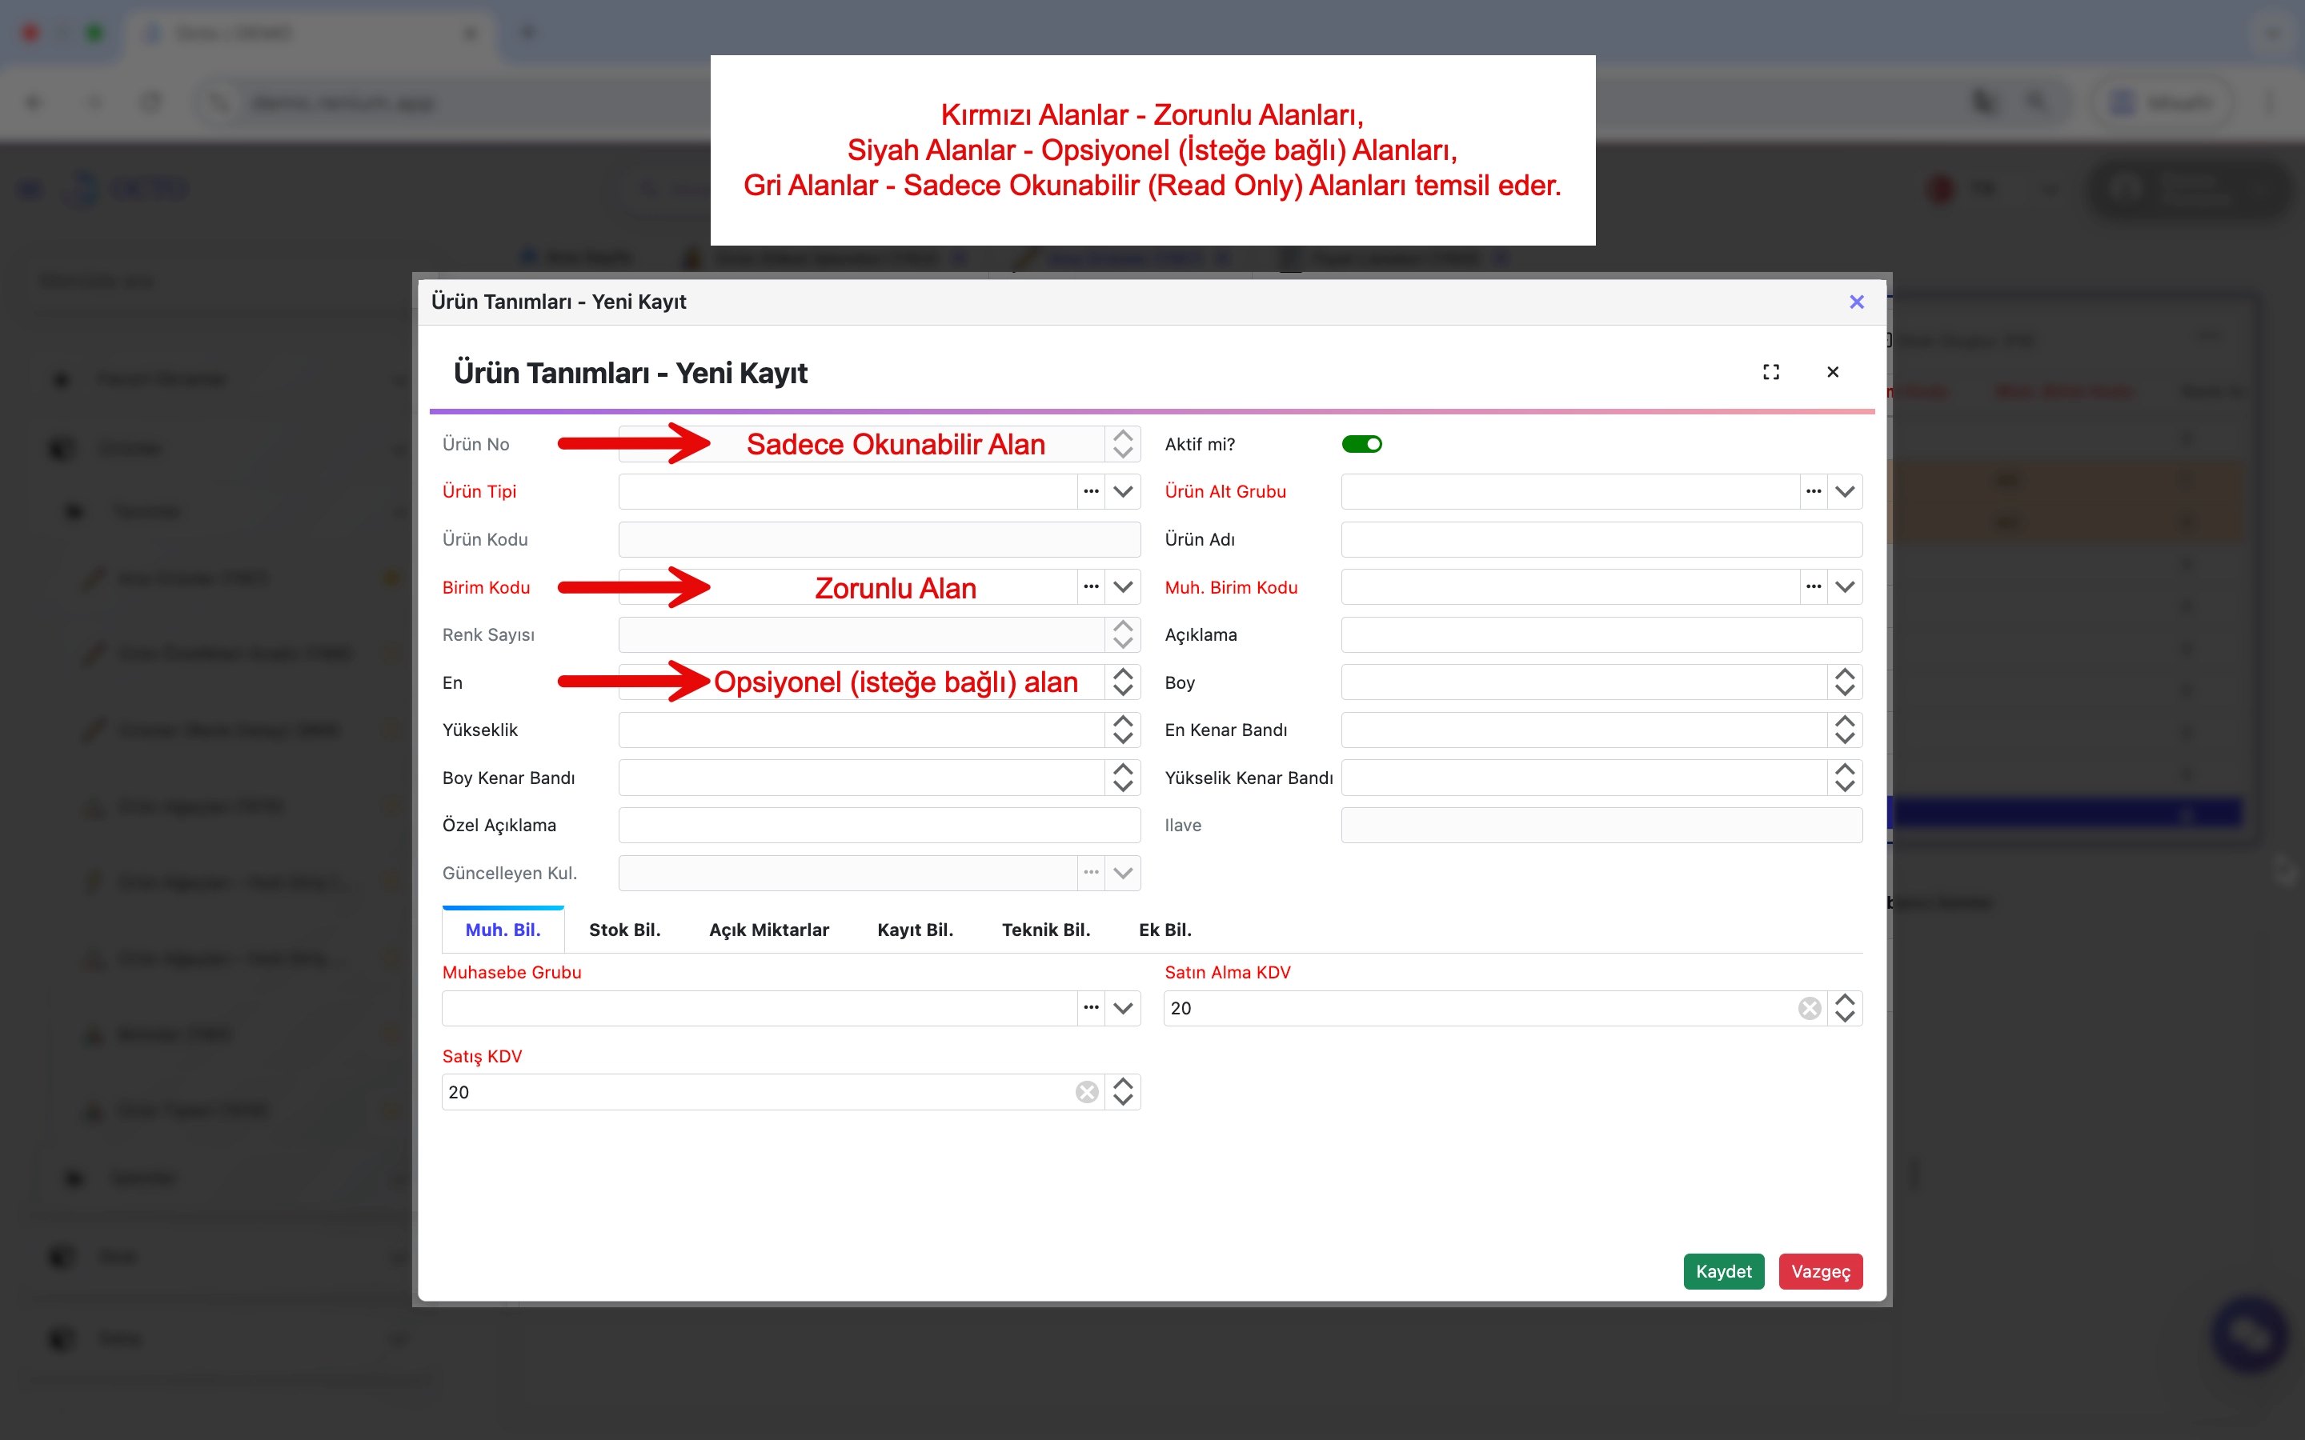2305x1440 pixels.
Task: Click fullscreen icon in dialog header
Action: [1770, 372]
